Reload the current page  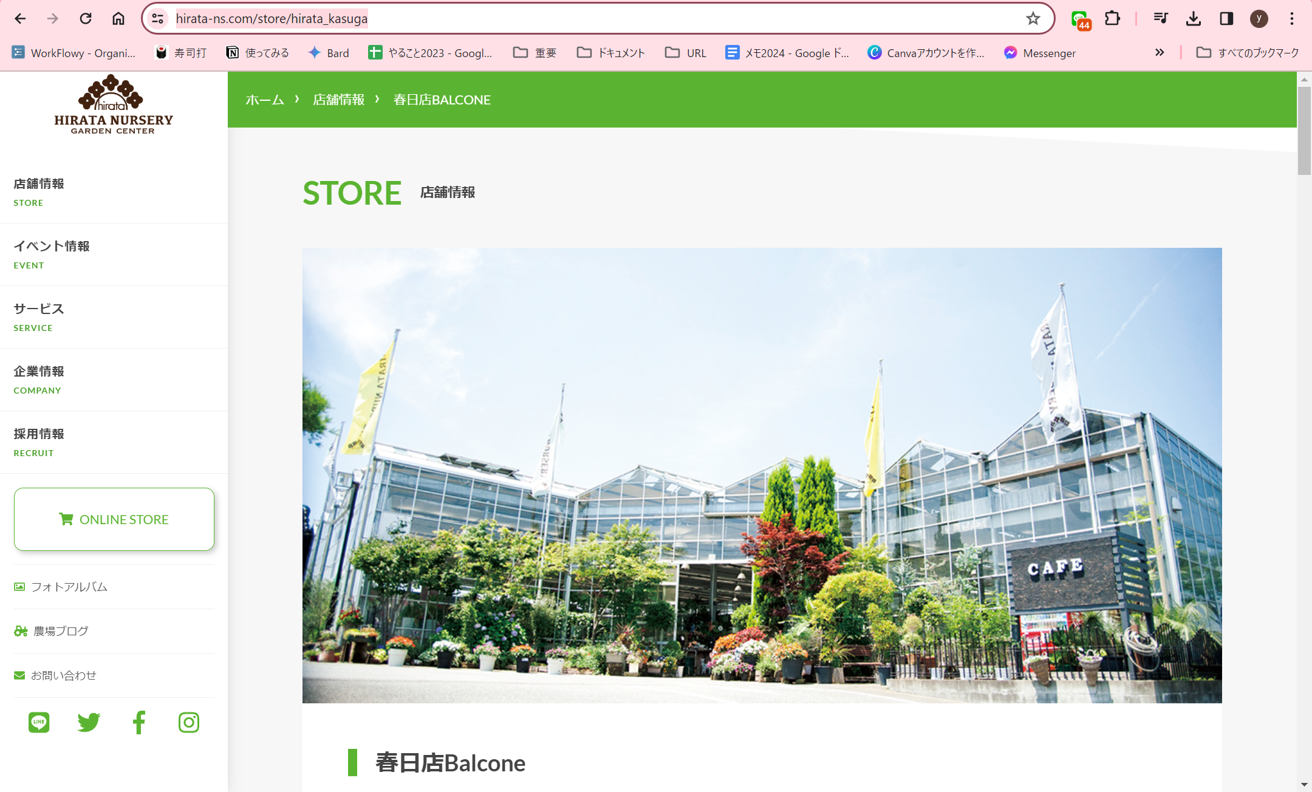pos(86,19)
